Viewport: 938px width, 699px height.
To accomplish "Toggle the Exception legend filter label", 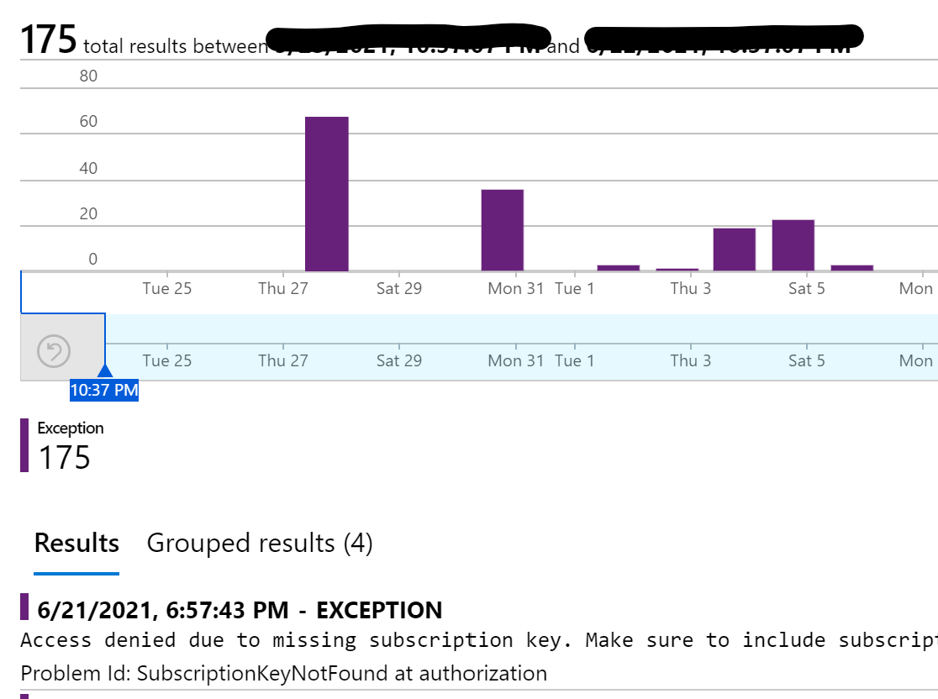I will click(70, 428).
